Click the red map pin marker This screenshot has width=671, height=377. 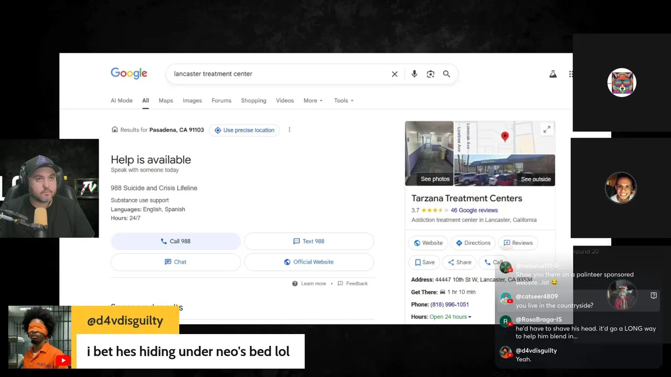click(x=505, y=137)
